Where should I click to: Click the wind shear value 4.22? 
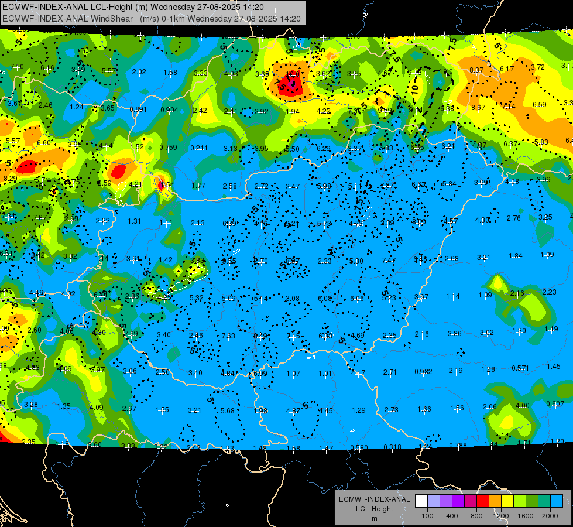click(x=324, y=111)
